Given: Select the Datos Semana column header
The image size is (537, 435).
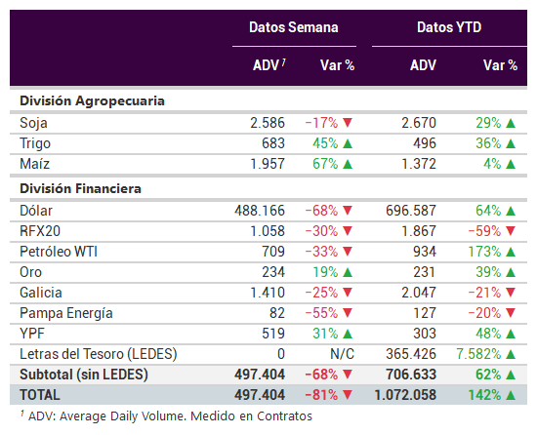Looking at the screenshot, I should click(x=294, y=27).
